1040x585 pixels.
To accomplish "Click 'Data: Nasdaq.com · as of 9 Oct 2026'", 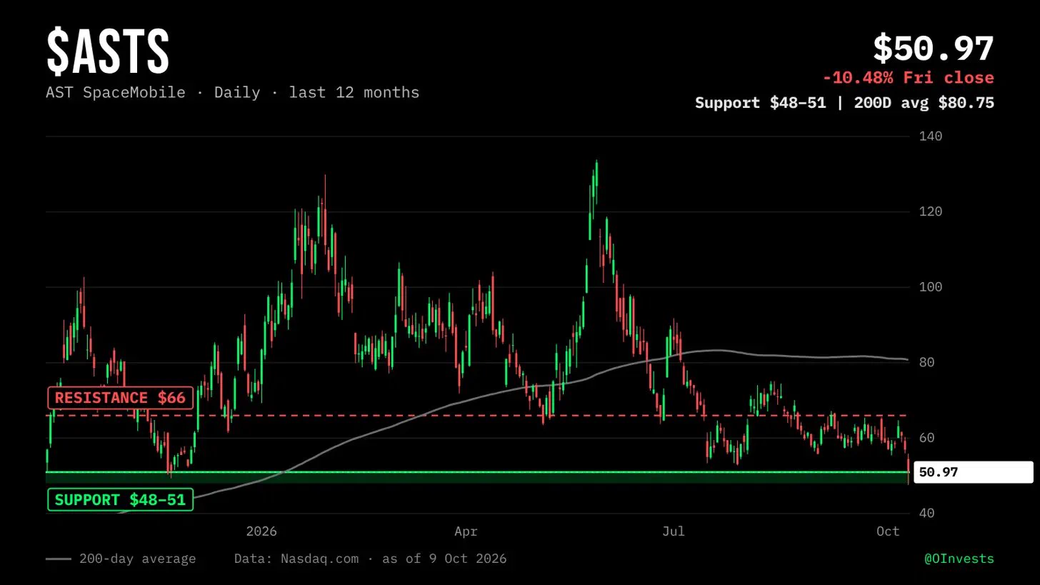I will tap(370, 559).
